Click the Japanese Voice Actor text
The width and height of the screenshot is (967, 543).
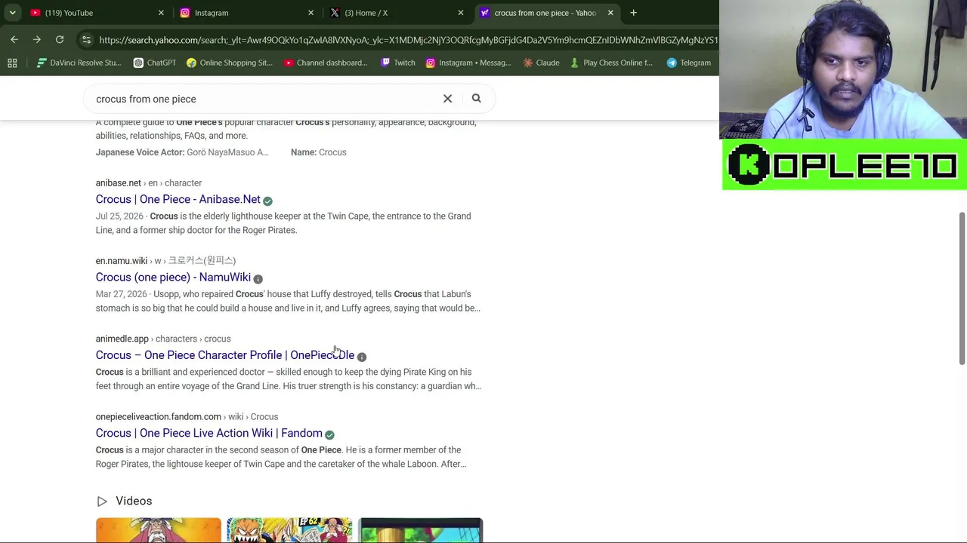[x=182, y=152]
